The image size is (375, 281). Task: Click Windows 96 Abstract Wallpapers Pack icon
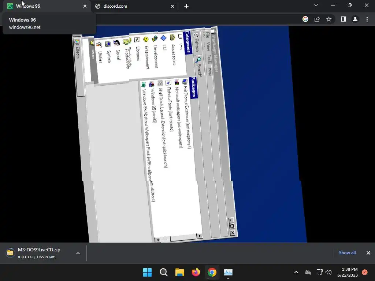point(143,85)
